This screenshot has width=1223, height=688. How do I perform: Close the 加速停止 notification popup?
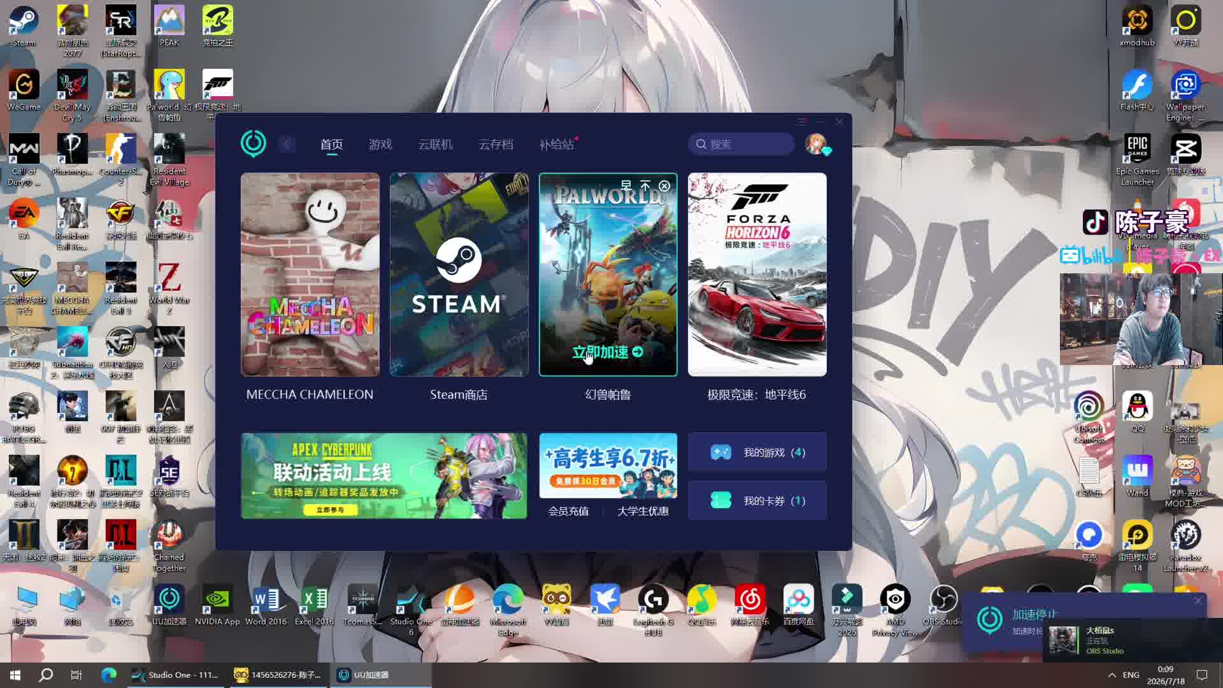coord(1198,601)
